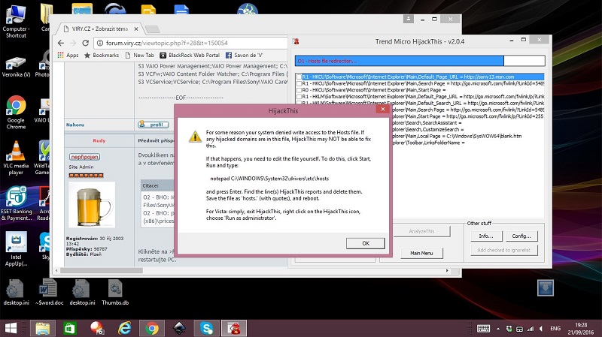Image resolution: width=602 pixels, height=337 pixels.
Task: Open the Inkscape taskbar icon
Action: (179, 328)
